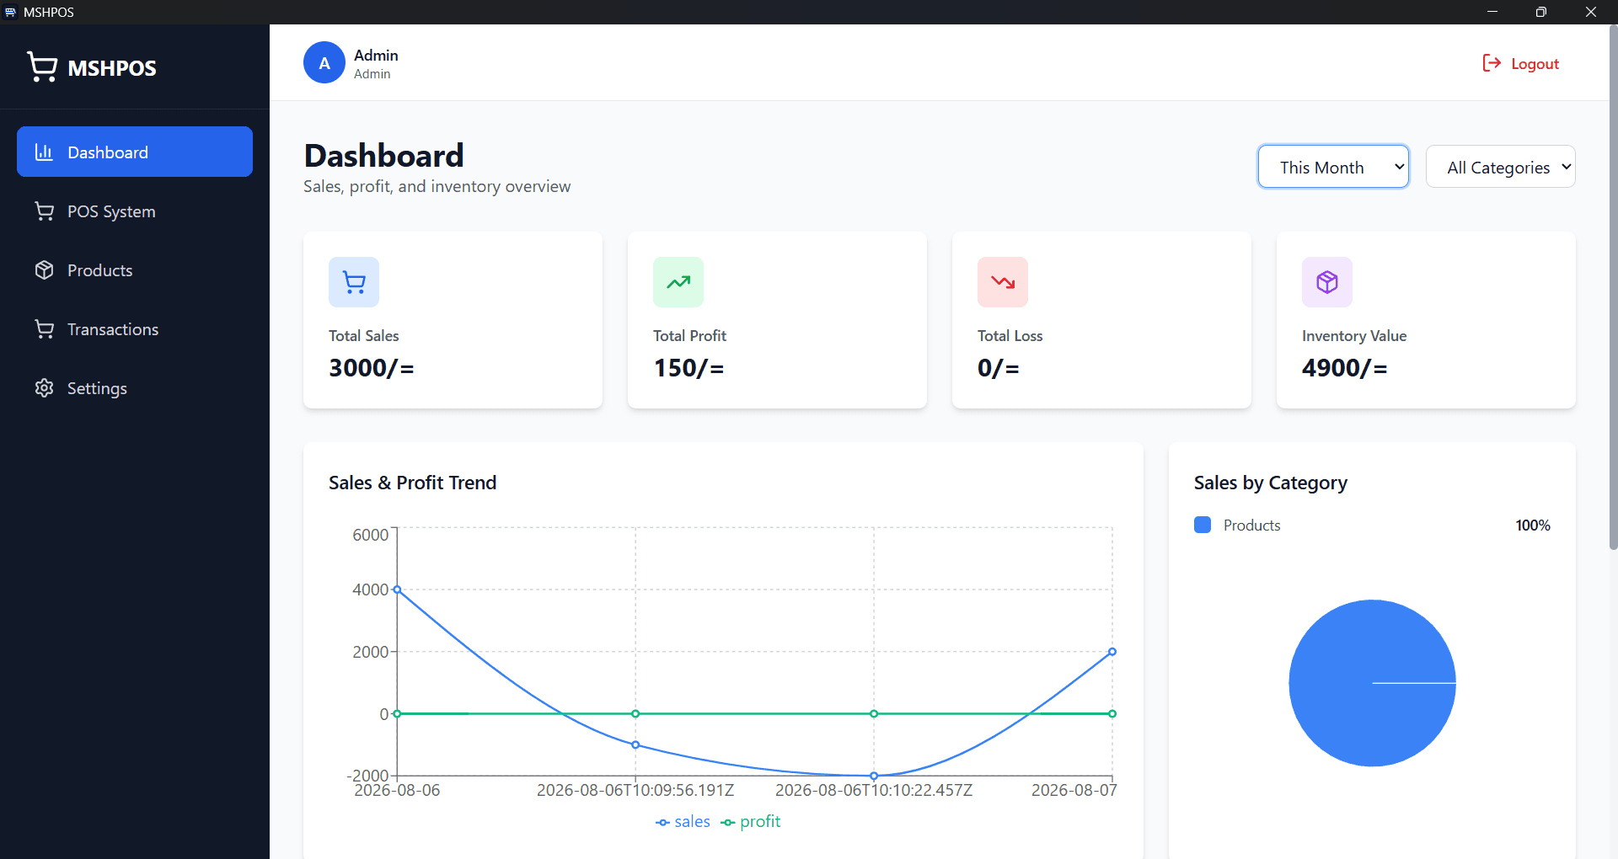Click the POS System cart icon
1618x859 pixels.
pos(44,211)
